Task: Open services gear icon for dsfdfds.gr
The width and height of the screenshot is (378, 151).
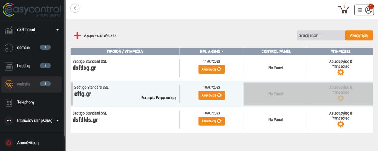Action: coord(341,124)
